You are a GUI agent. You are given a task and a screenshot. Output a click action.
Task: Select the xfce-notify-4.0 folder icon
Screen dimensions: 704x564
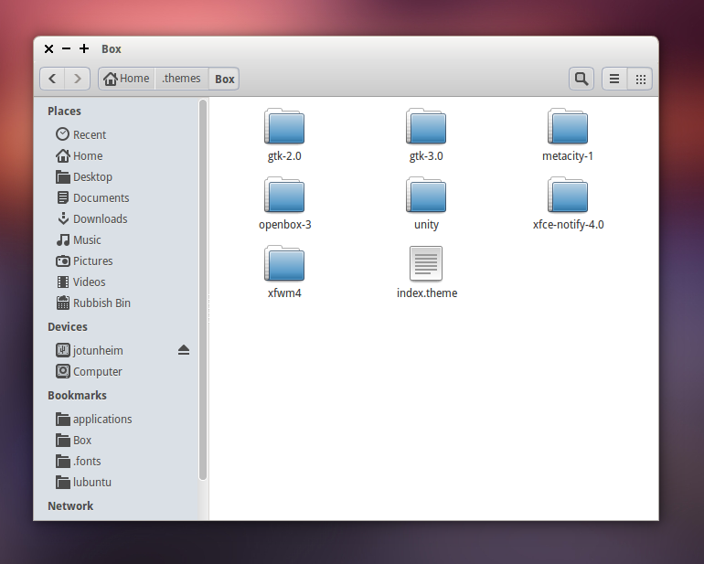tap(568, 195)
